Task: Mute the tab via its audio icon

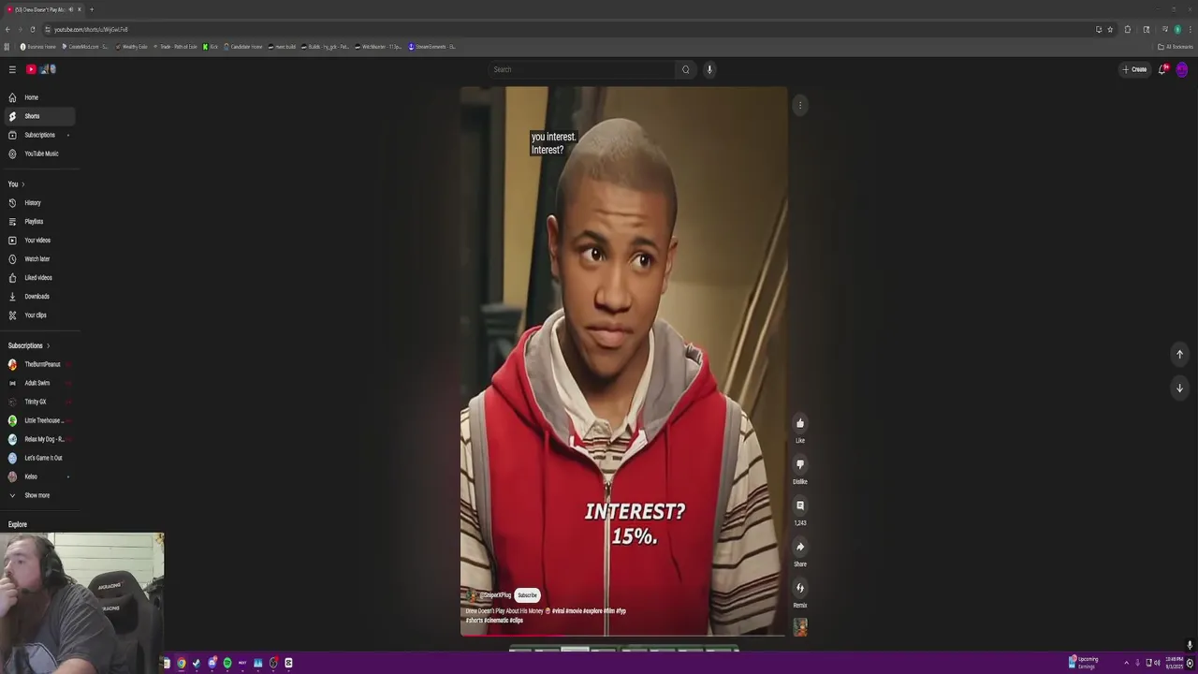Action: pos(71,9)
